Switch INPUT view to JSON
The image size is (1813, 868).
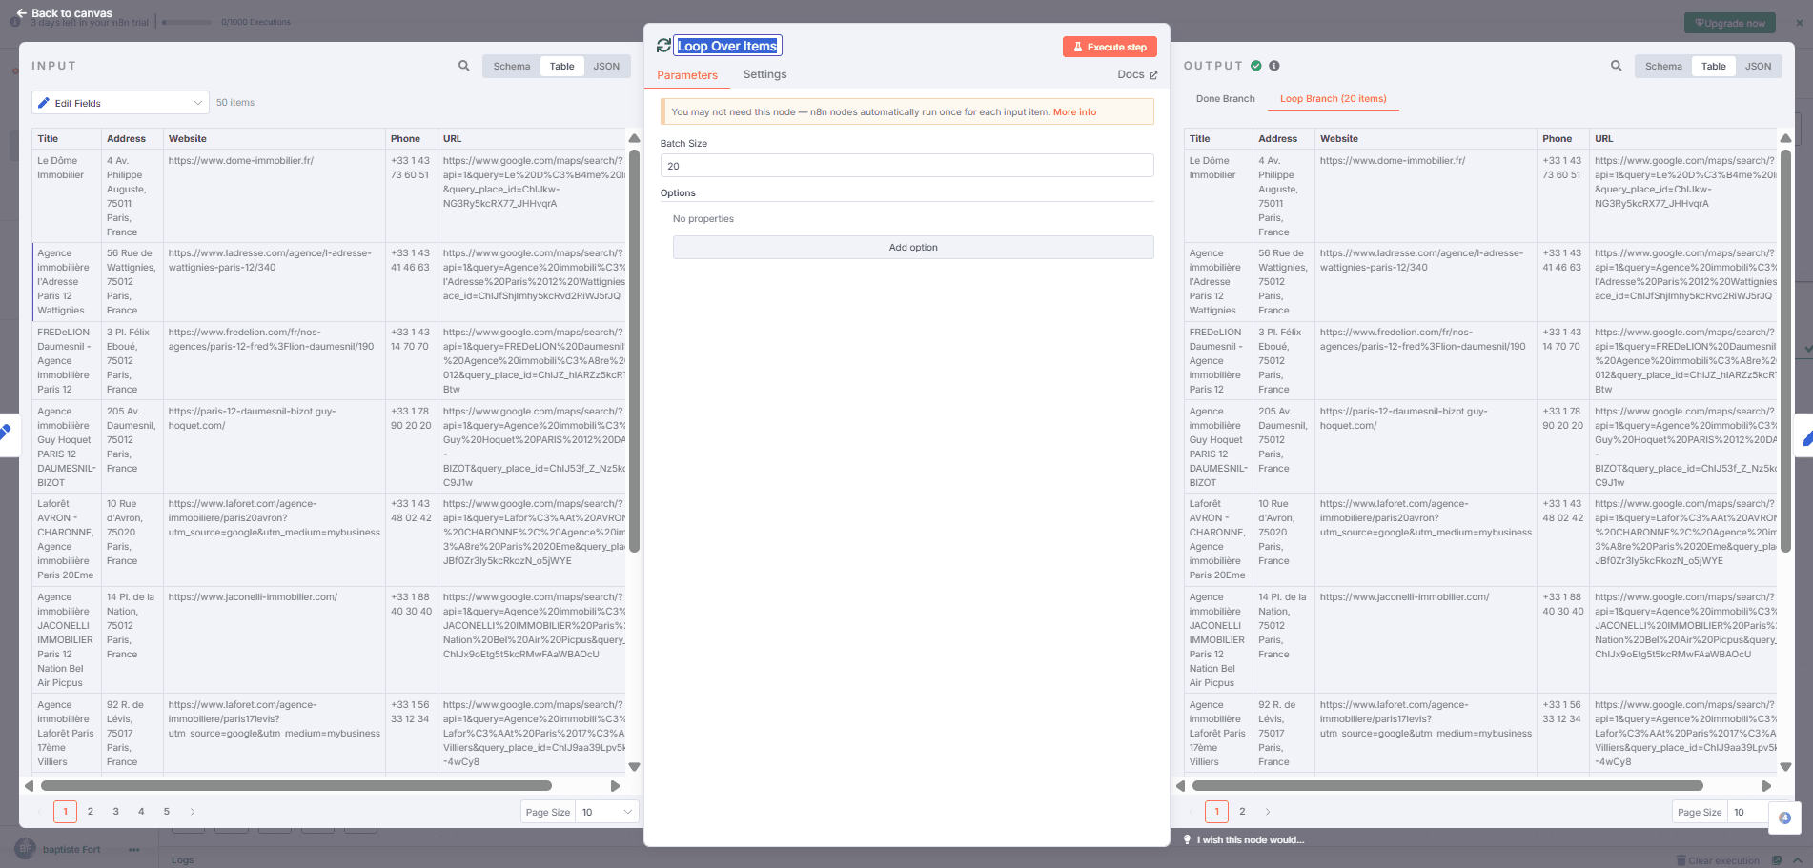pos(606,66)
